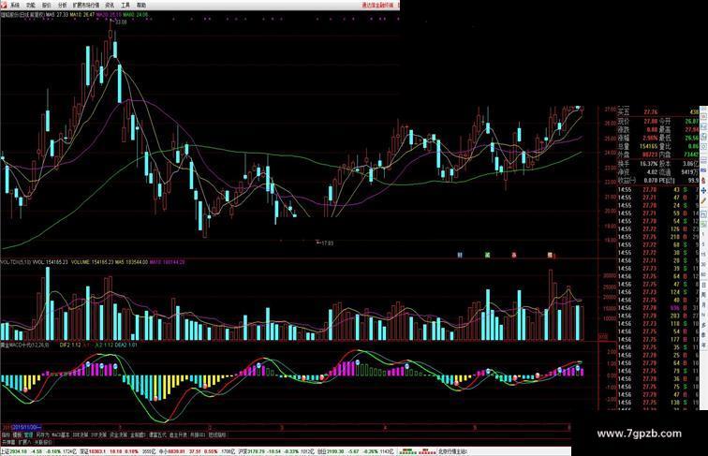Click the 换手 16.37% value
The height and width of the screenshot is (456, 708).
tap(648, 164)
